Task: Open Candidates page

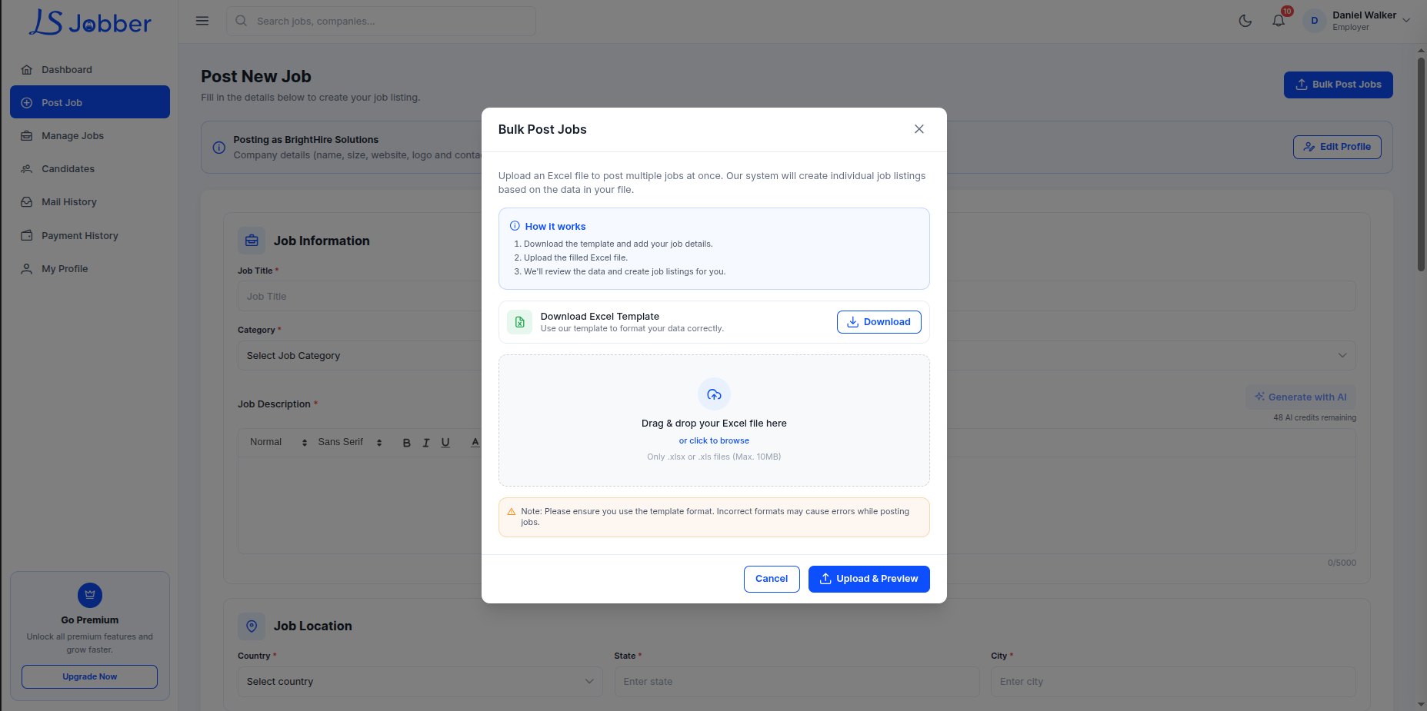Action: click(90, 168)
